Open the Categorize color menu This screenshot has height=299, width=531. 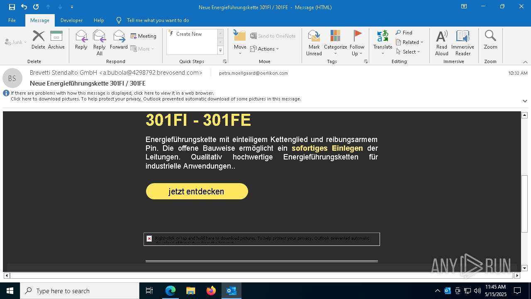click(336, 43)
